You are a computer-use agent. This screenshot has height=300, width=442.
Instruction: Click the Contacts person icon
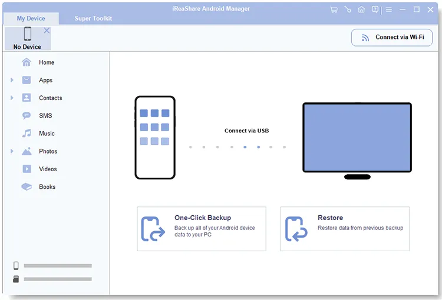[27, 98]
